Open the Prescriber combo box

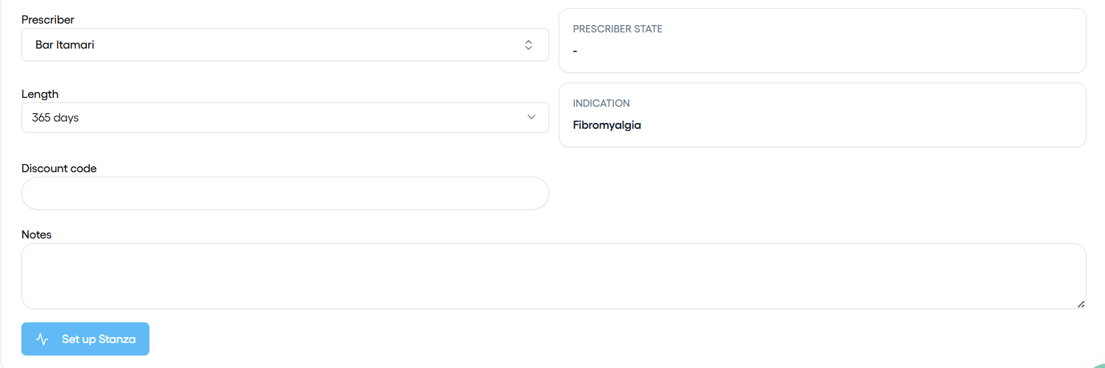point(285,45)
